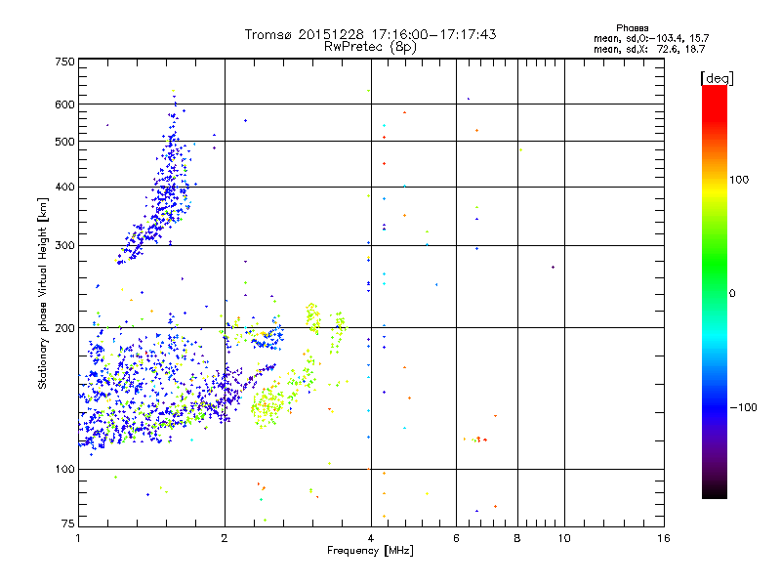
Task: Click the '[deg]' colorbar unit label
Action: (x=717, y=79)
